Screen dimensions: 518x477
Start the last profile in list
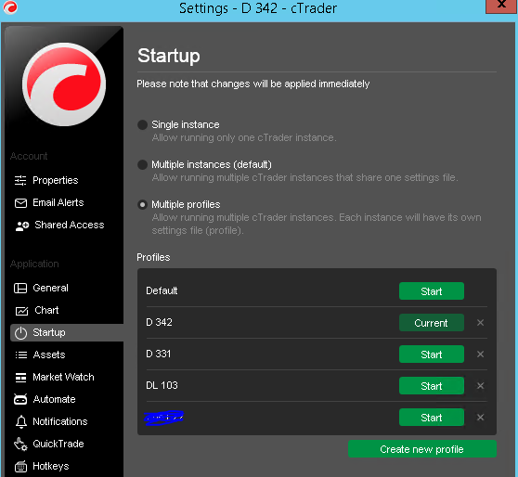click(432, 418)
